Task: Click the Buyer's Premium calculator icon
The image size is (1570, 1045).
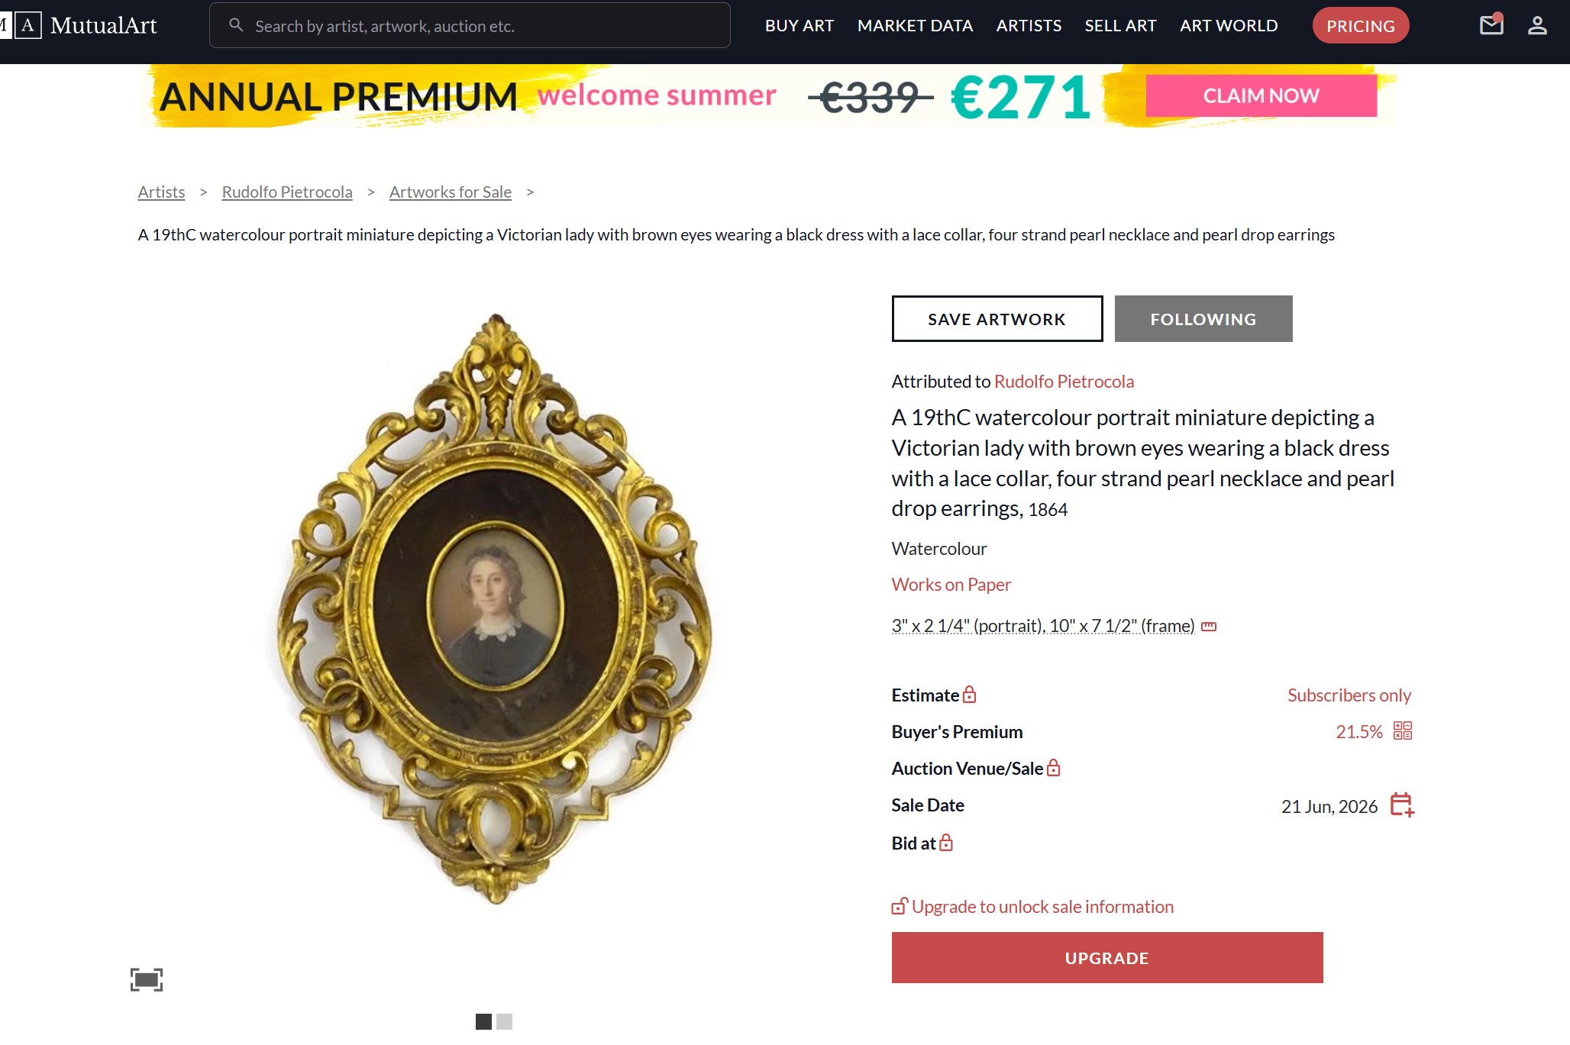Action: pos(1403,731)
